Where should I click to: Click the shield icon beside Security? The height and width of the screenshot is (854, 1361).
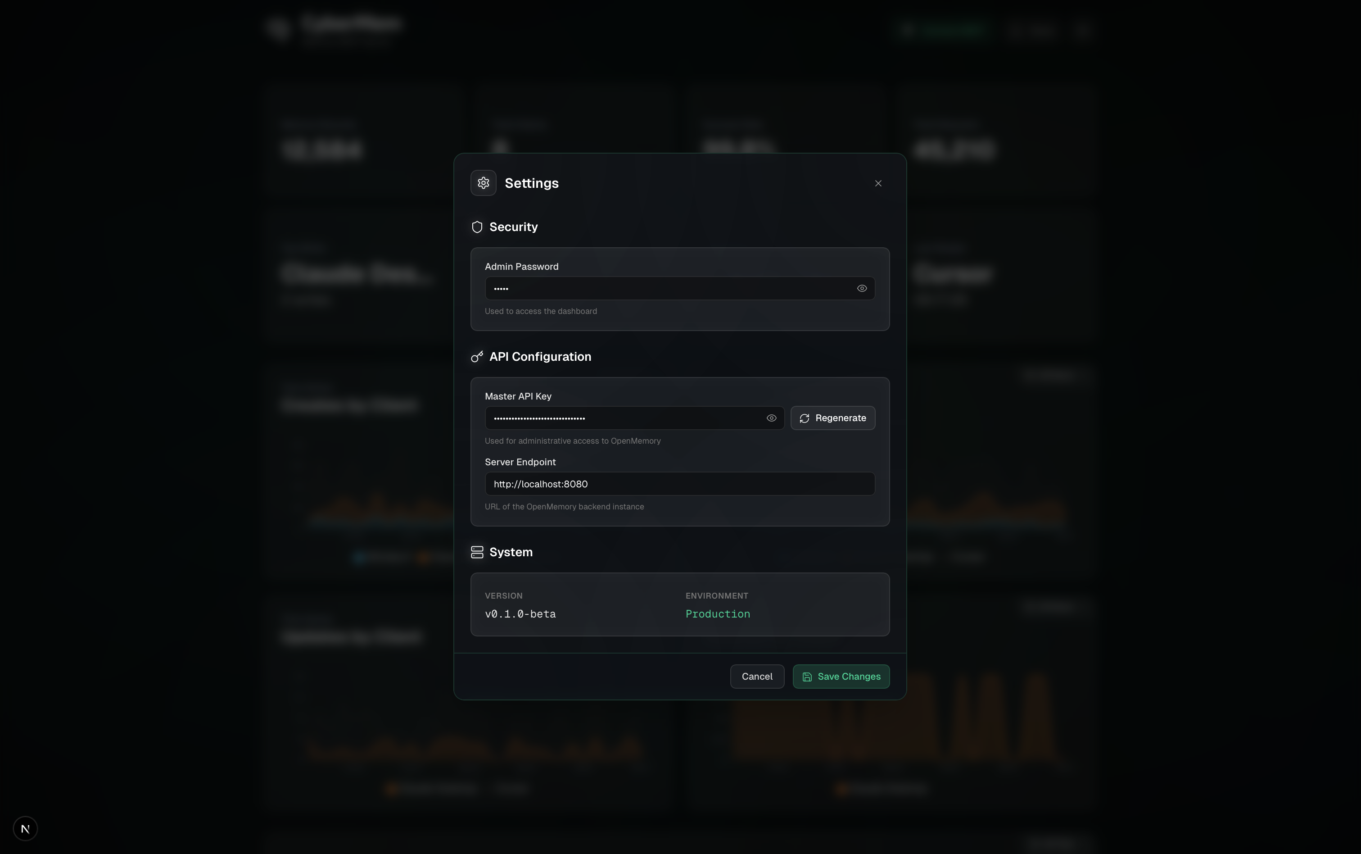tap(477, 227)
